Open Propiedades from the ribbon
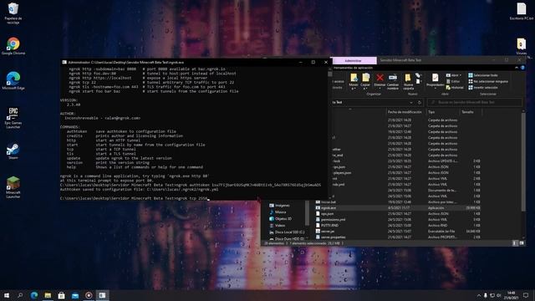 coord(435,81)
